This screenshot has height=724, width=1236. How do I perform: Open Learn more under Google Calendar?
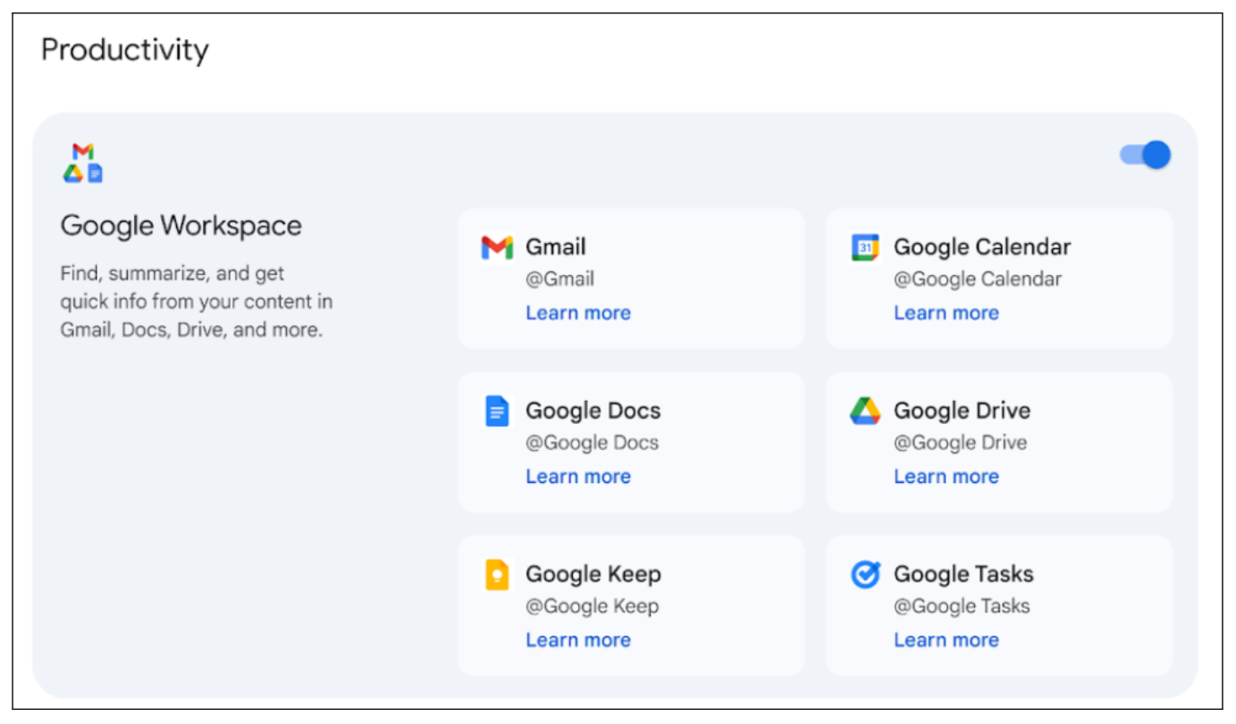pos(946,312)
